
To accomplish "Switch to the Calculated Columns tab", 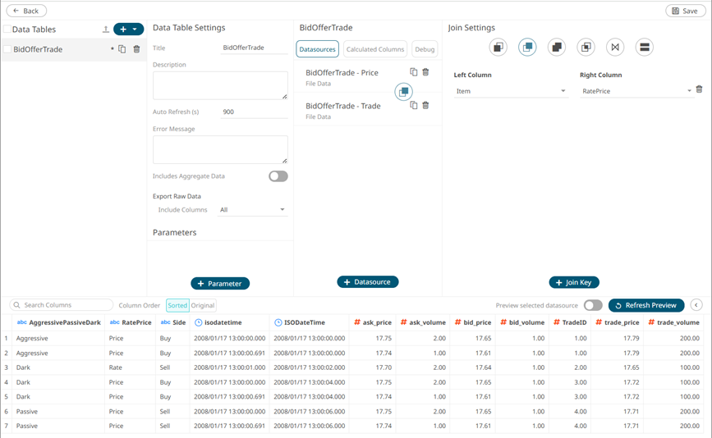I will click(x=374, y=49).
